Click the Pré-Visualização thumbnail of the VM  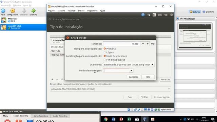tap(195, 36)
